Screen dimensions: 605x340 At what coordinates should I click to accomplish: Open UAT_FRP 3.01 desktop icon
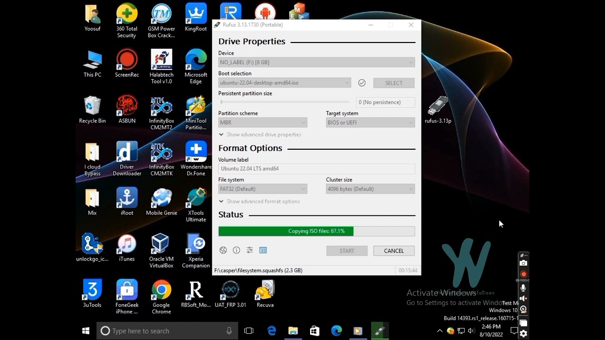(x=230, y=294)
